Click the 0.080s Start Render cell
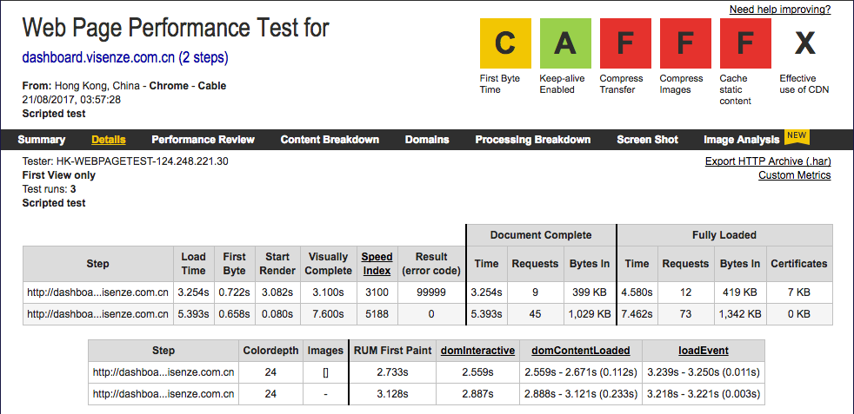 [x=277, y=314]
